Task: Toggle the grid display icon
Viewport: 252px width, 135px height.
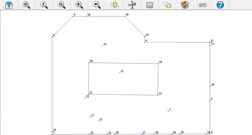Action: (150, 5)
